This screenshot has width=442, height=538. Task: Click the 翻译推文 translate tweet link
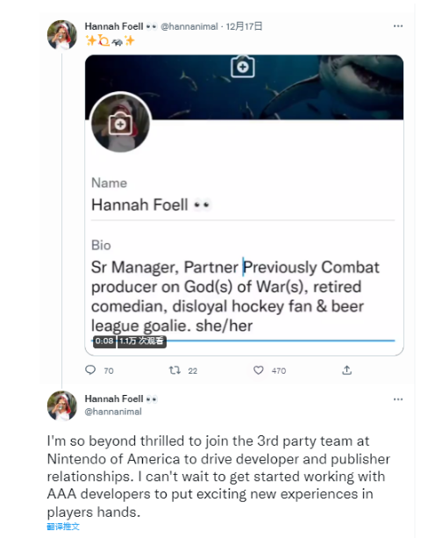63,527
